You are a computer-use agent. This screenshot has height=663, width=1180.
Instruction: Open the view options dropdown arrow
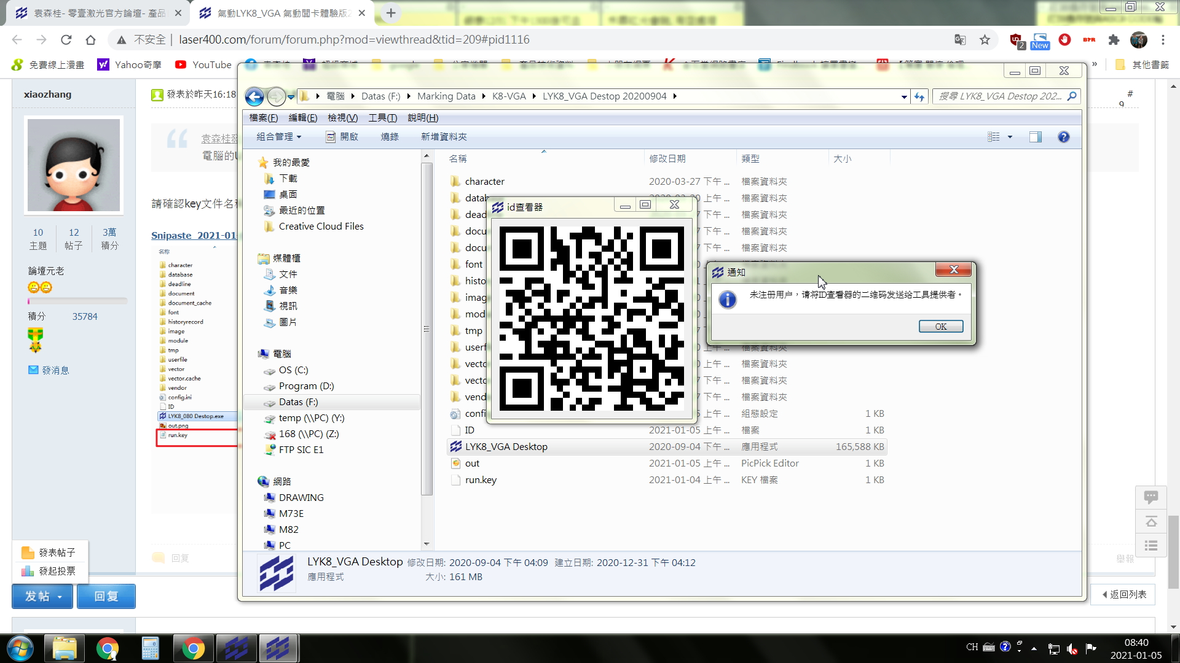tap(1010, 137)
